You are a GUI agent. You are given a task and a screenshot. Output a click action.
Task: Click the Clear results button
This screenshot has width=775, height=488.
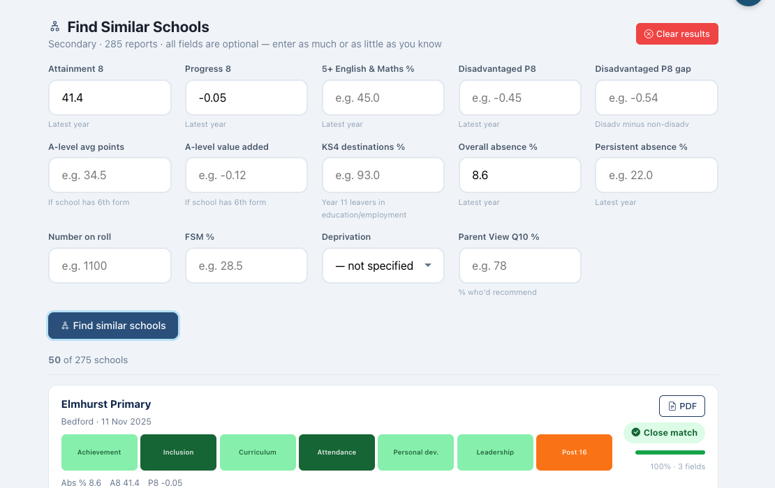[677, 34]
